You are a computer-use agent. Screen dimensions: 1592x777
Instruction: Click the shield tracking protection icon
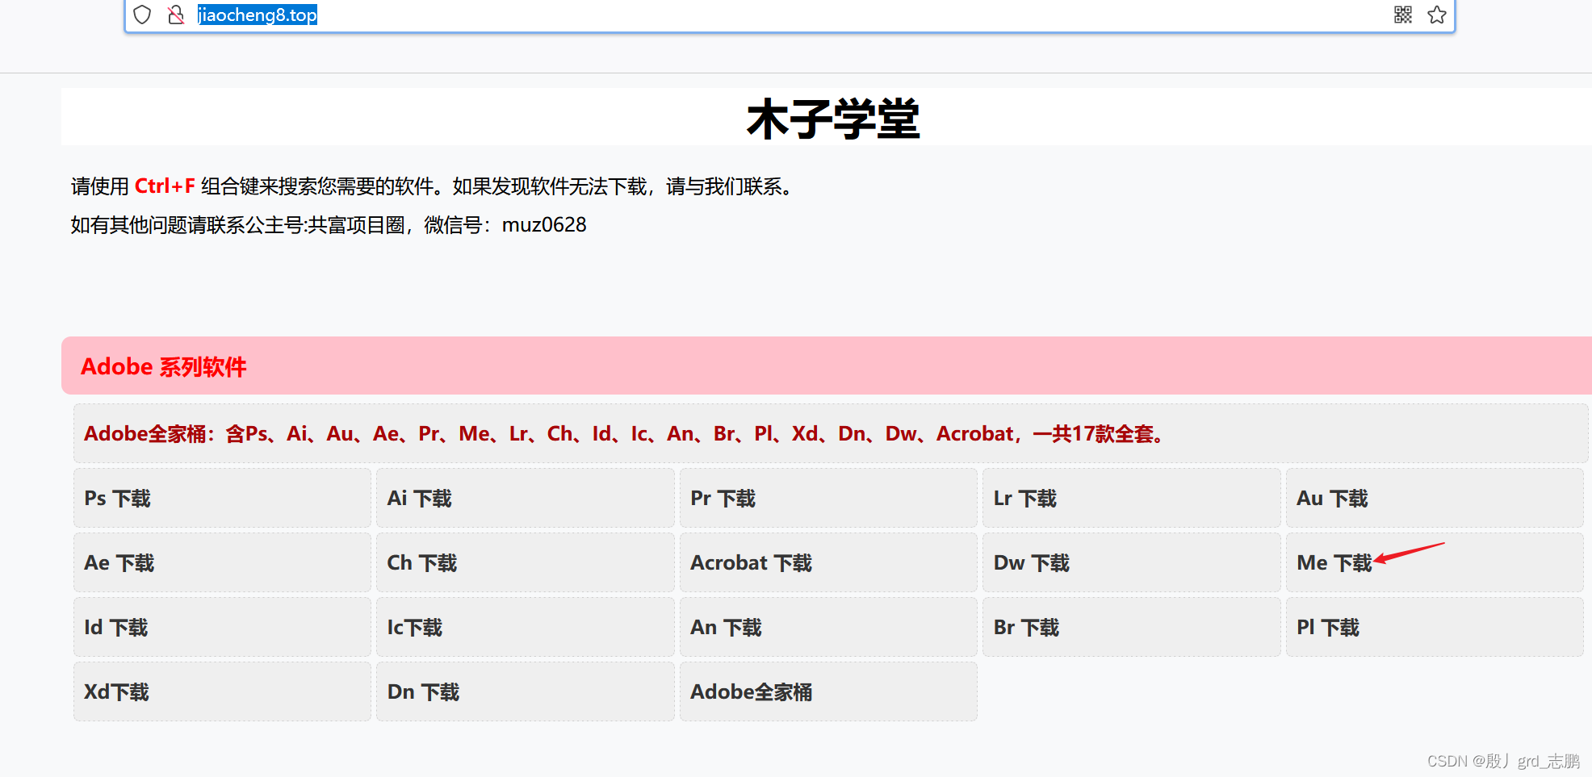click(x=142, y=15)
